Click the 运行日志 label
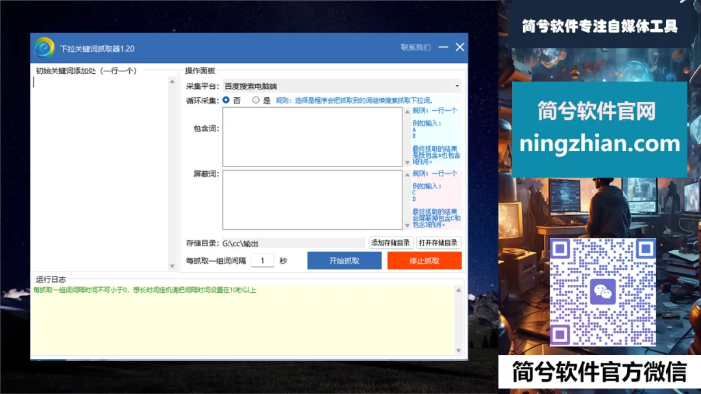The image size is (701, 394). 51,279
